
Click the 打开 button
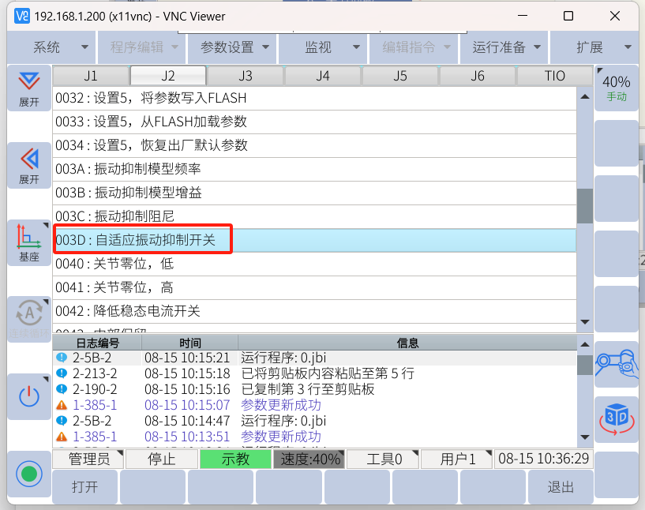click(84, 487)
